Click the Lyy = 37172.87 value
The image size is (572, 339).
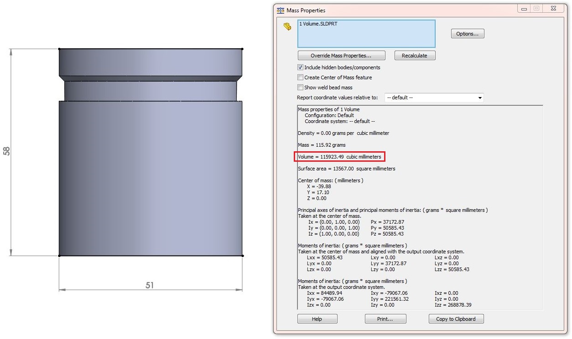(x=389, y=263)
